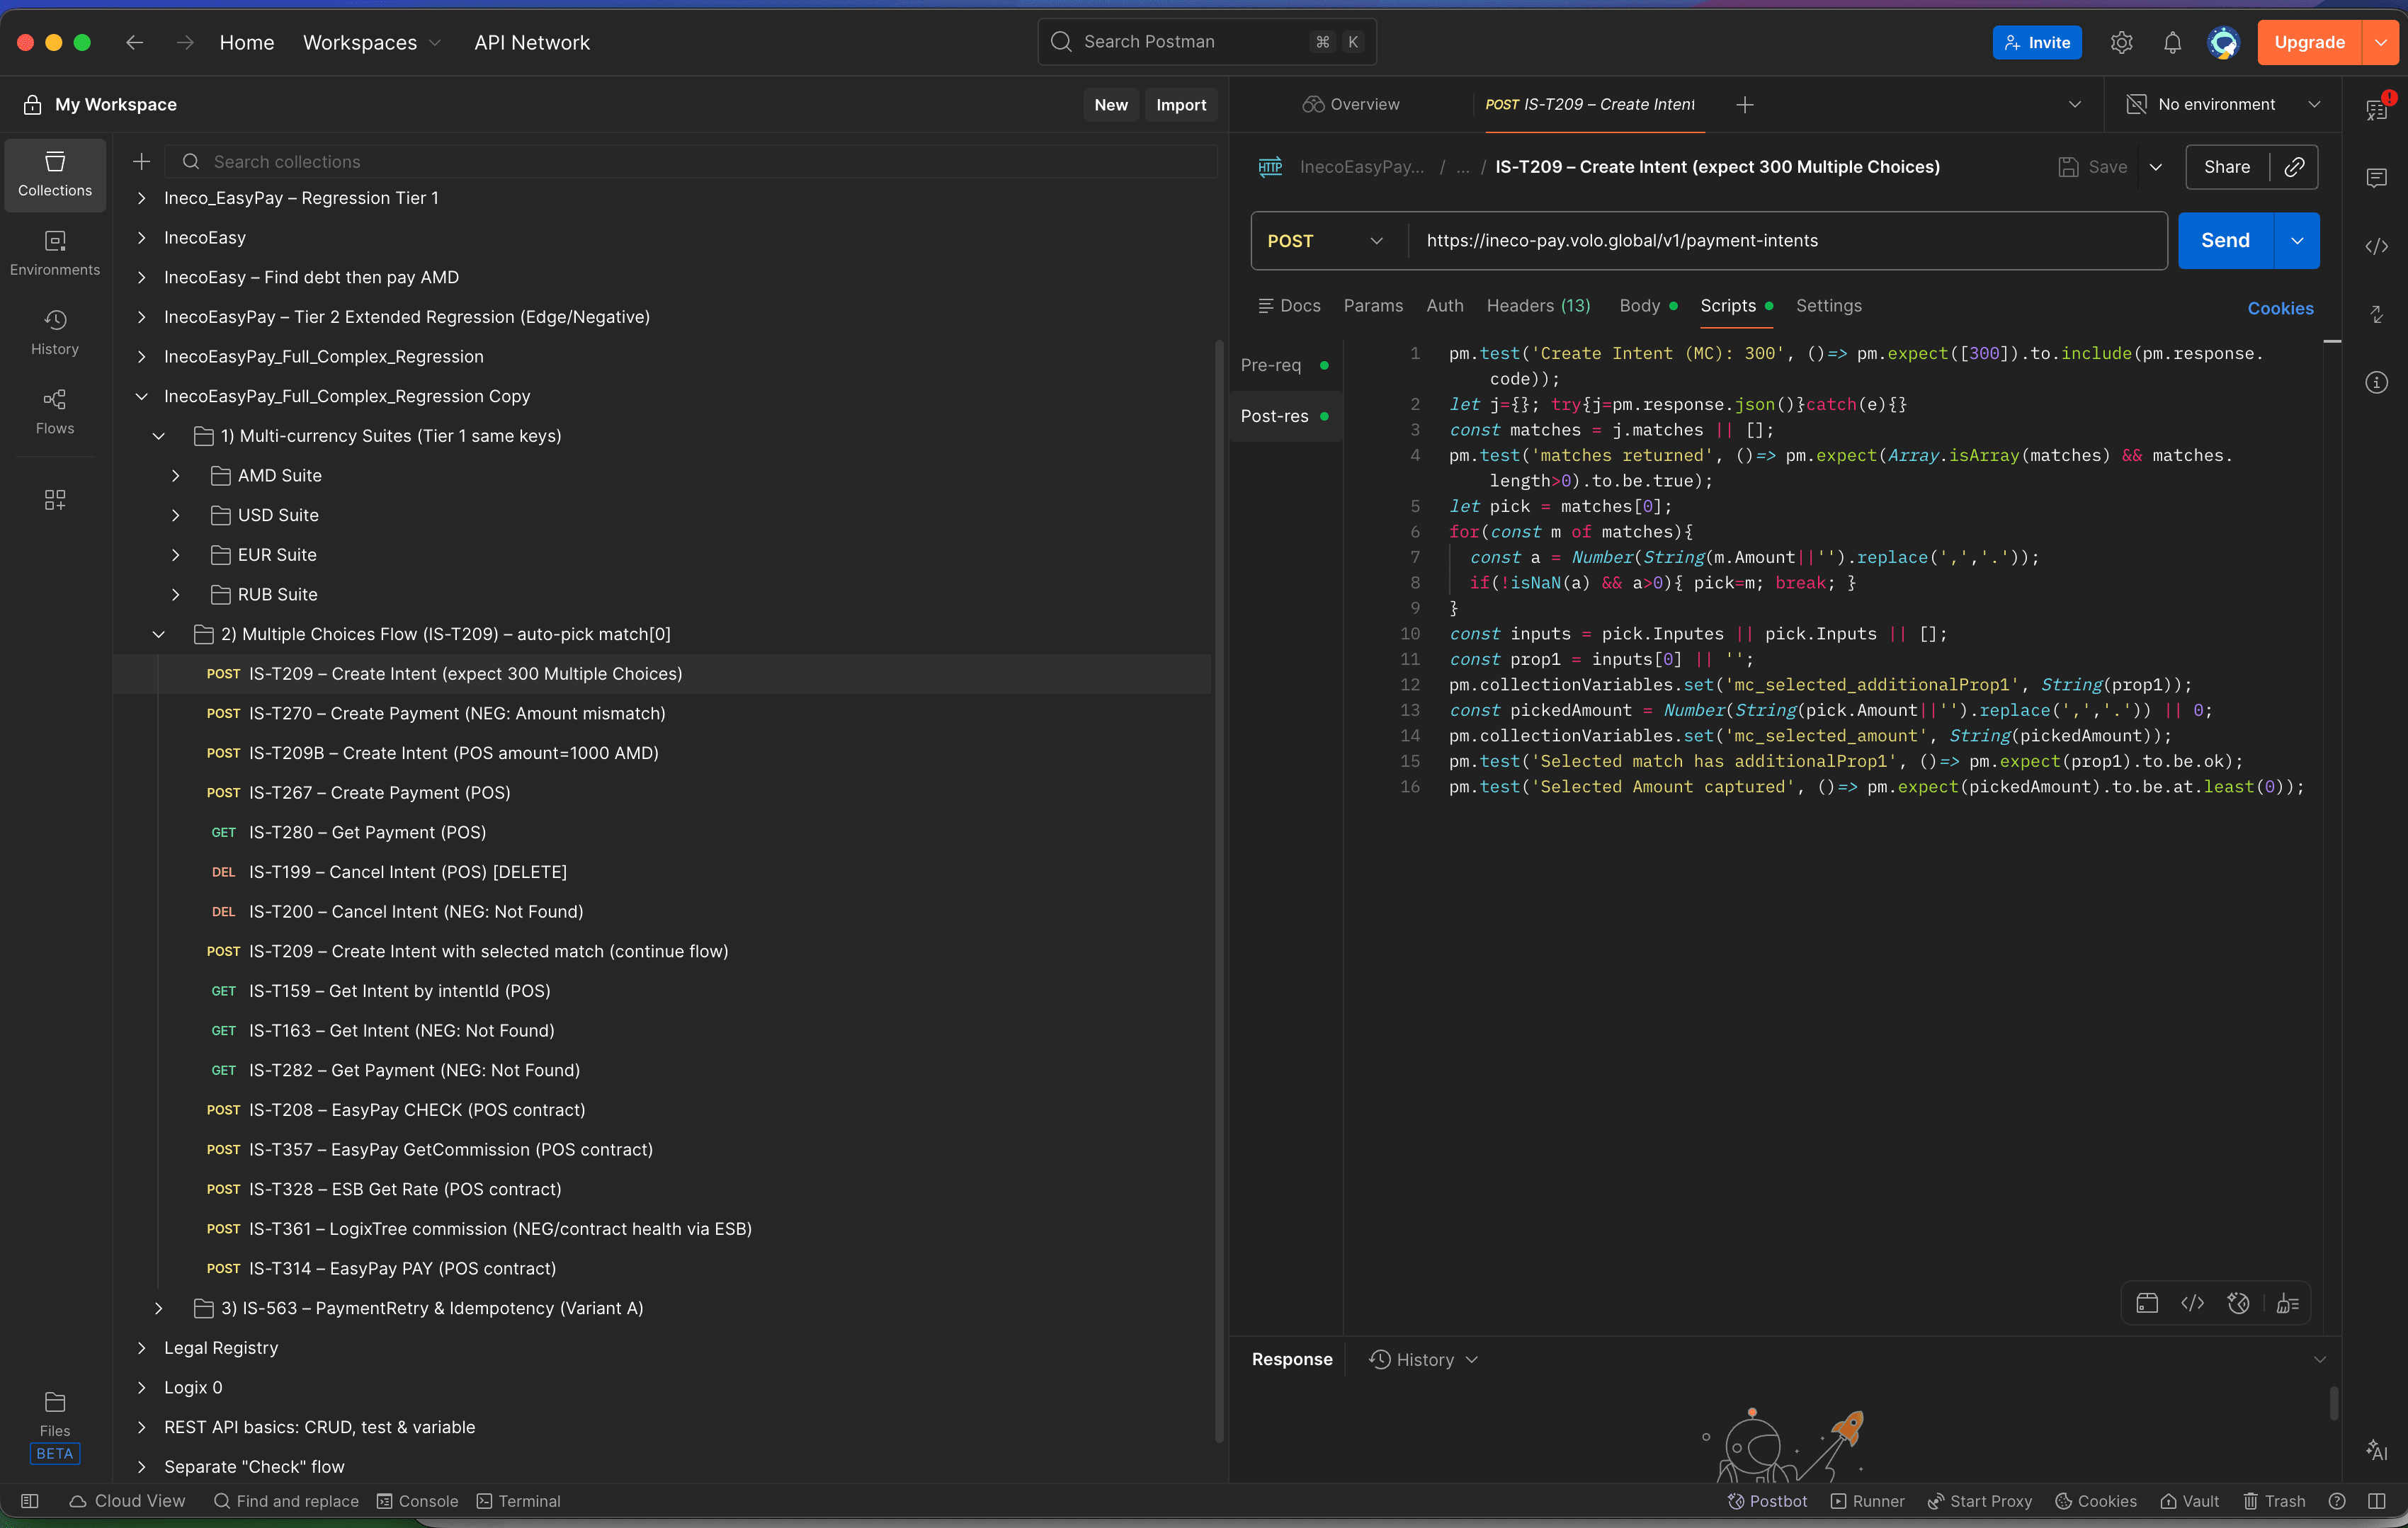The image size is (2408, 1528).
Task: Click the New button
Action: [1110, 104]
